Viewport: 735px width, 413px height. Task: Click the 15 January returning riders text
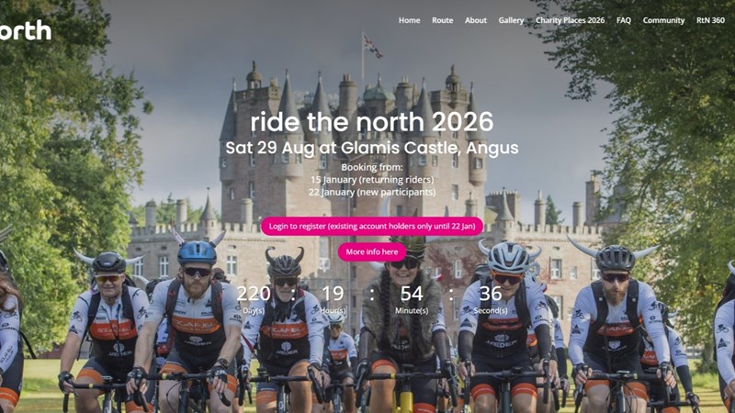(x=372, y=179)
